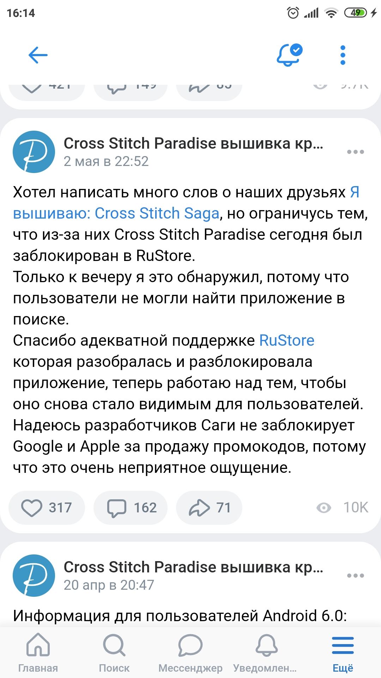Share the post with 71 reposts
The width and height of the screenshot is (381, 678).
(x=209, y=508)
